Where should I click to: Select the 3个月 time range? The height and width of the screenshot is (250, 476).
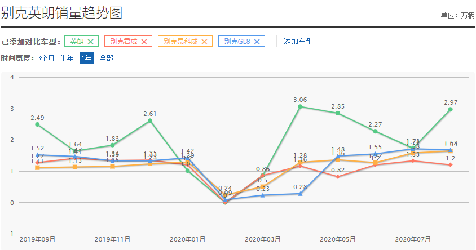[46, 58]
